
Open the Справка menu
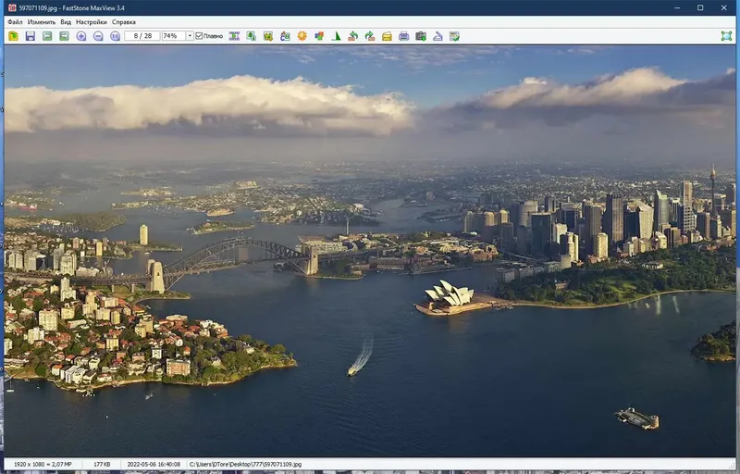tap(124, 21)
